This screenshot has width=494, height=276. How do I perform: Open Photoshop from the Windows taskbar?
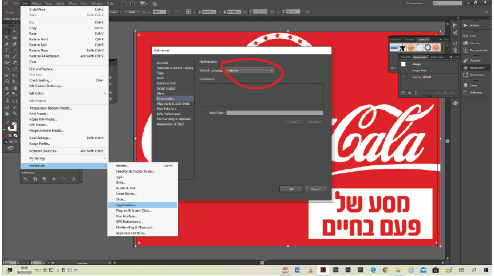(x=348, y=270)
